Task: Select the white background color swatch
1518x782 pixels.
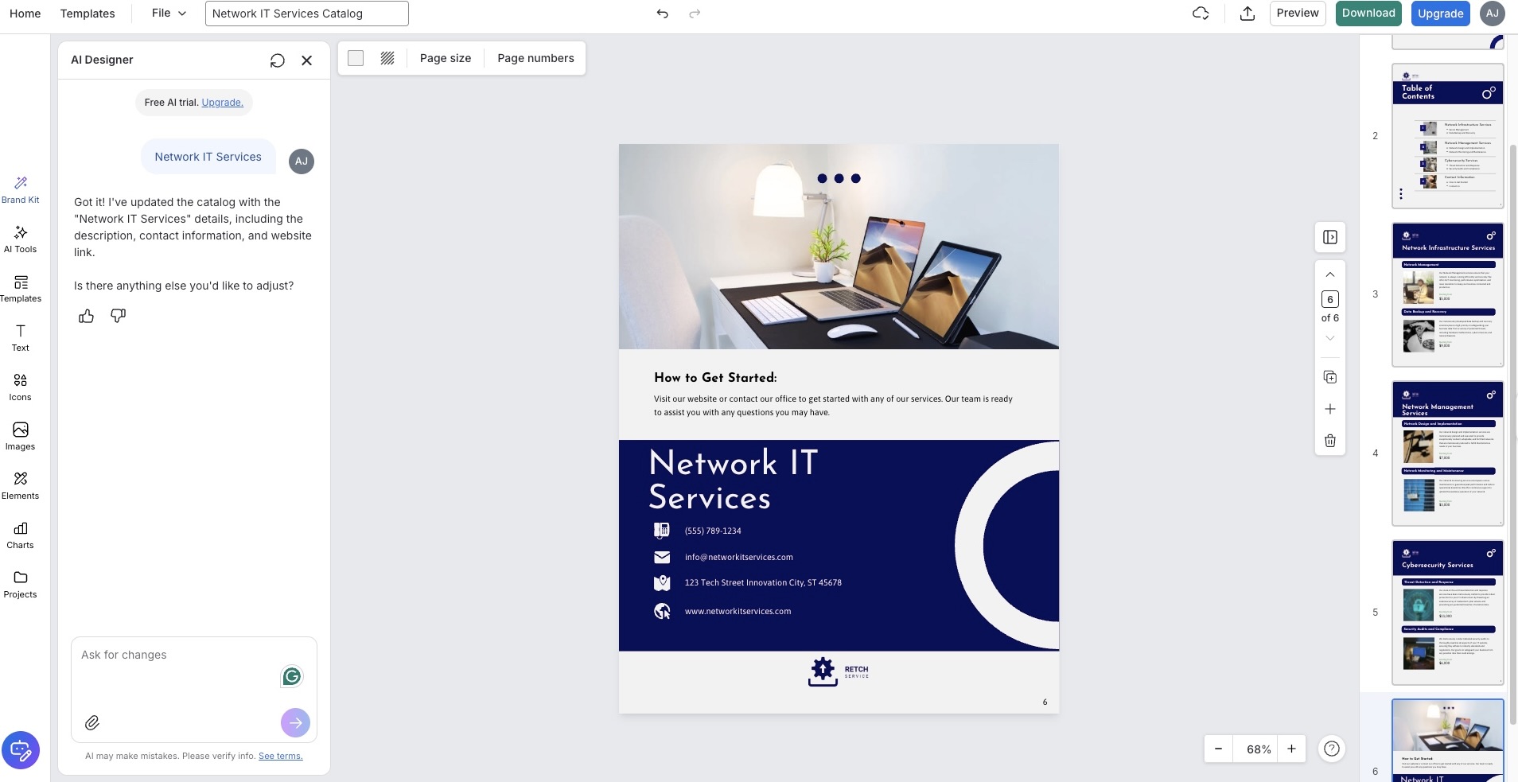Action: (356, 58)
